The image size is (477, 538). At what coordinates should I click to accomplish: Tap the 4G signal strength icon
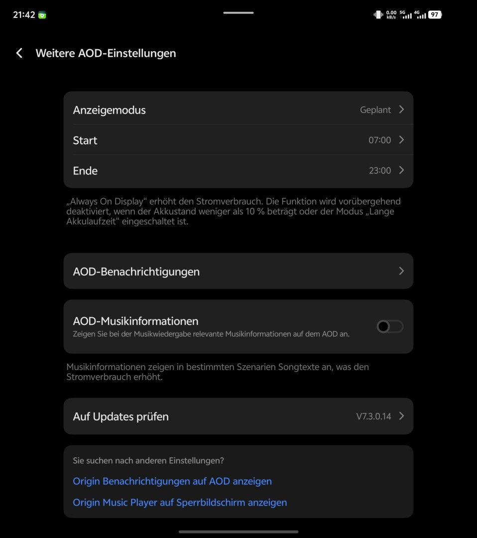pos(420,15)
